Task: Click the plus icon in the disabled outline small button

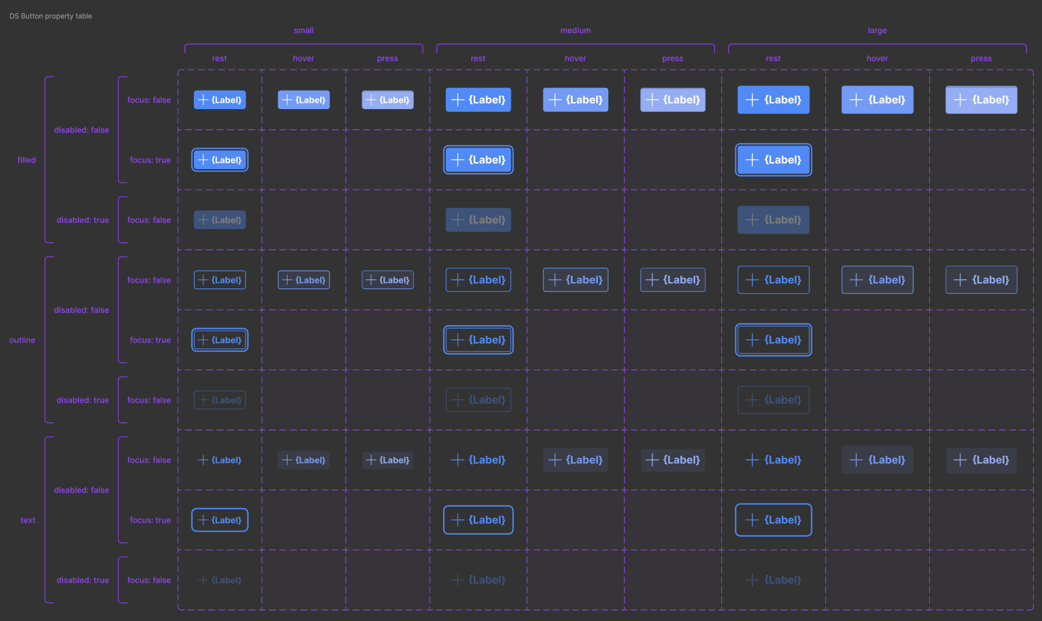Action: click(x=203, y=400)
